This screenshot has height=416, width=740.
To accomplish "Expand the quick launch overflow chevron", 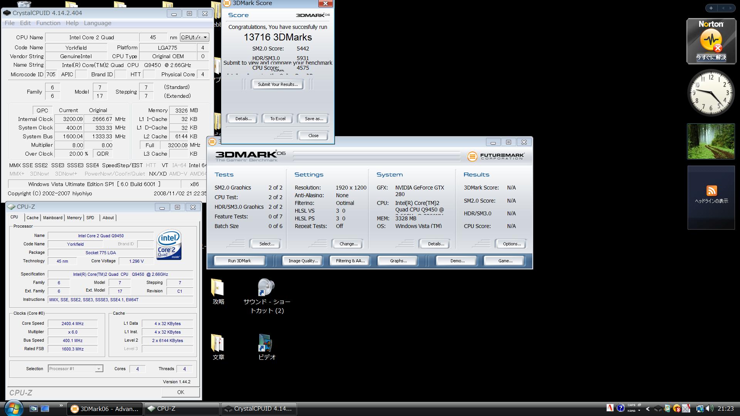I will (x=61, y=406).
